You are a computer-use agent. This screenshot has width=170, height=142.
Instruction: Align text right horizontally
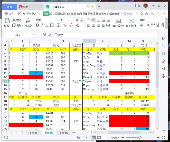click(x=98, y=25)
